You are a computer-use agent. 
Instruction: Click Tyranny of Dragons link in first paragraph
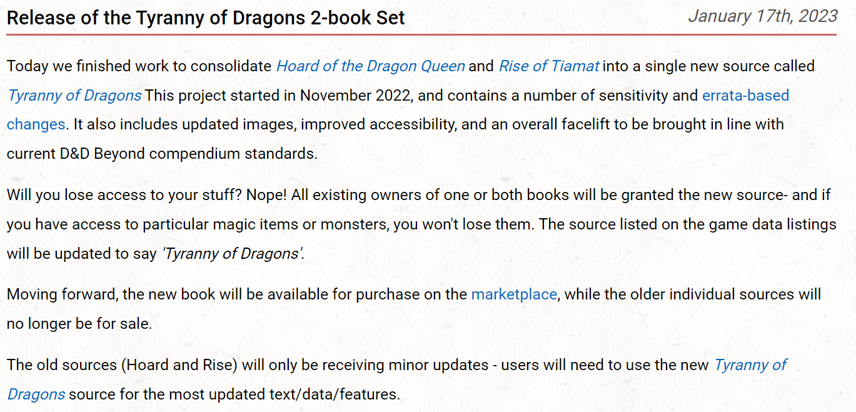[74, 96]
